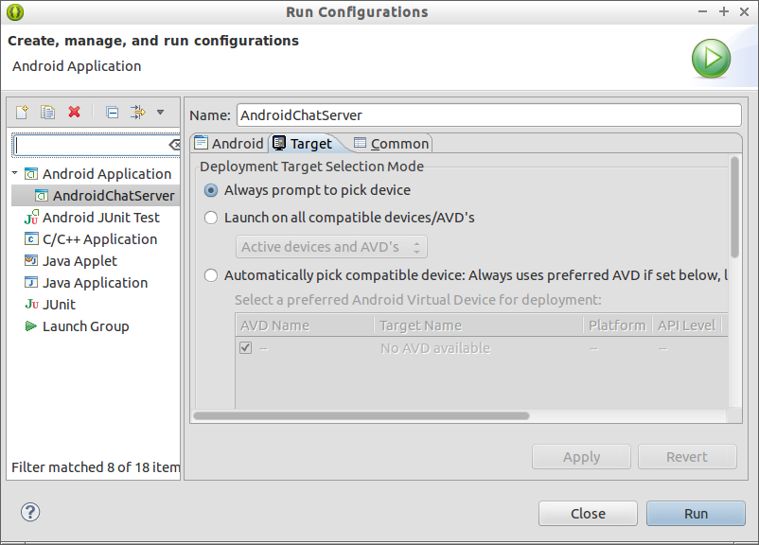Clear the filter text box icon
The image size is (759, 545).
(x=174, y=145)
